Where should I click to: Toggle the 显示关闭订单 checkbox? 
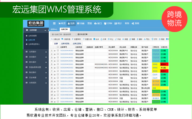pyautogui.click(x=76, y=34)
